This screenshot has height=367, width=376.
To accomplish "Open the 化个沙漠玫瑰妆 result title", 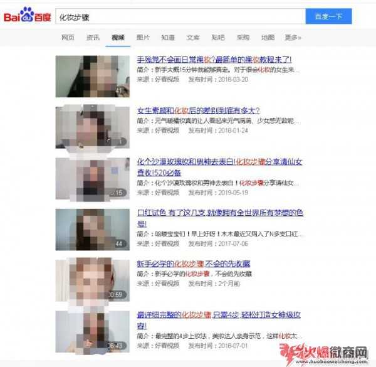I will pyautogui.click(x=220, y=167).
